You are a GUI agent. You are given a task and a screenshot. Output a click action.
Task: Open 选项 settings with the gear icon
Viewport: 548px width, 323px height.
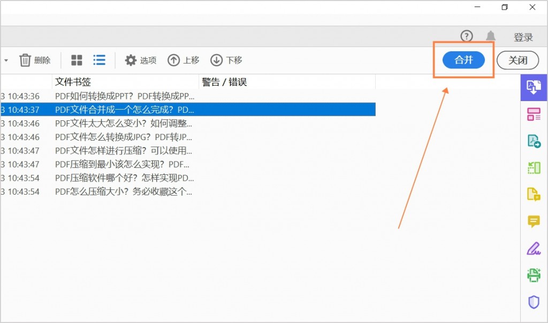[x=140, y=60]
